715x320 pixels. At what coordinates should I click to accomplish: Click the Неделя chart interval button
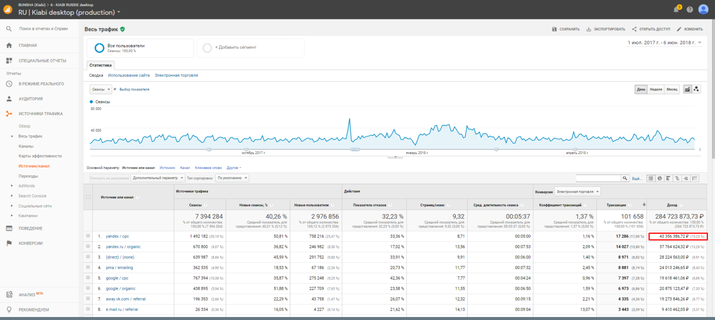click(656, 89)
